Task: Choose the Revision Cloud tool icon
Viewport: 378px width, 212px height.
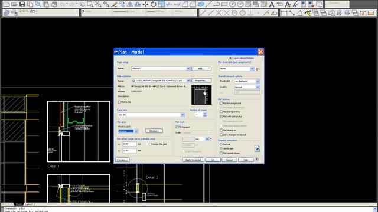Action: [x=319, y=4]
